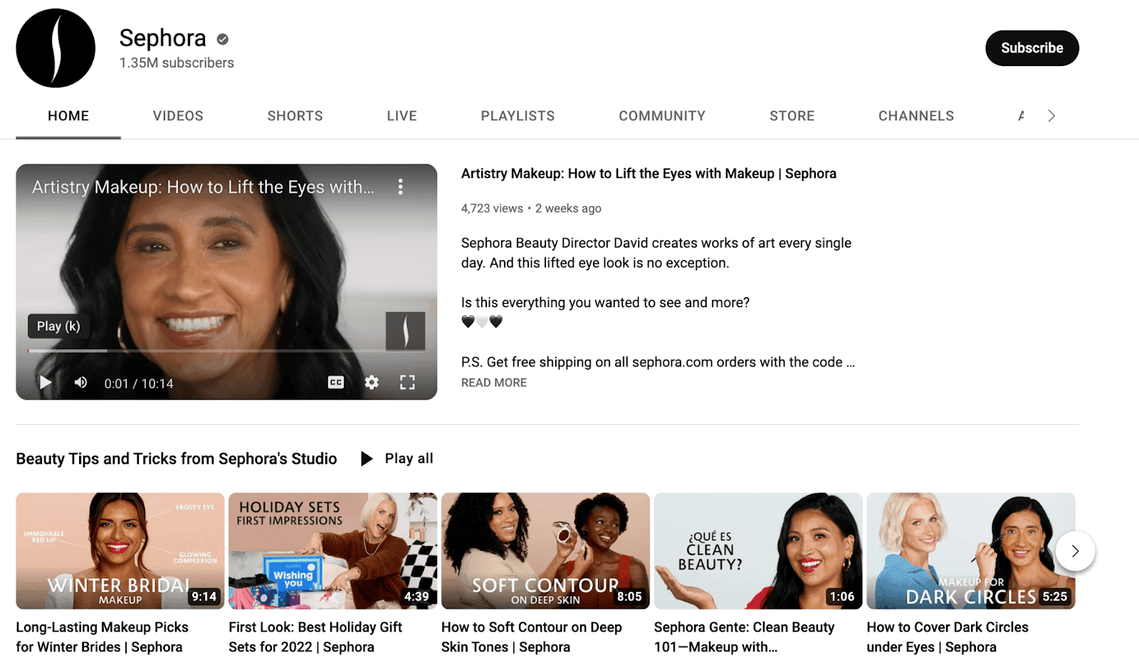Image resolution: width=1139 pixels, height=665 pixels.
Task: Mute the video audio
Action: click(80, 383)
